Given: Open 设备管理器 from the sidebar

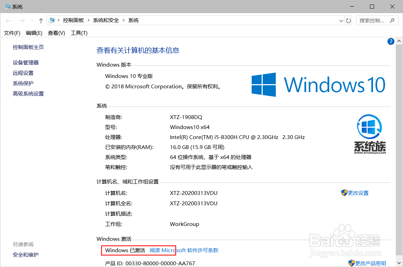Looking at the screenshot, I should tap(26, 62).
